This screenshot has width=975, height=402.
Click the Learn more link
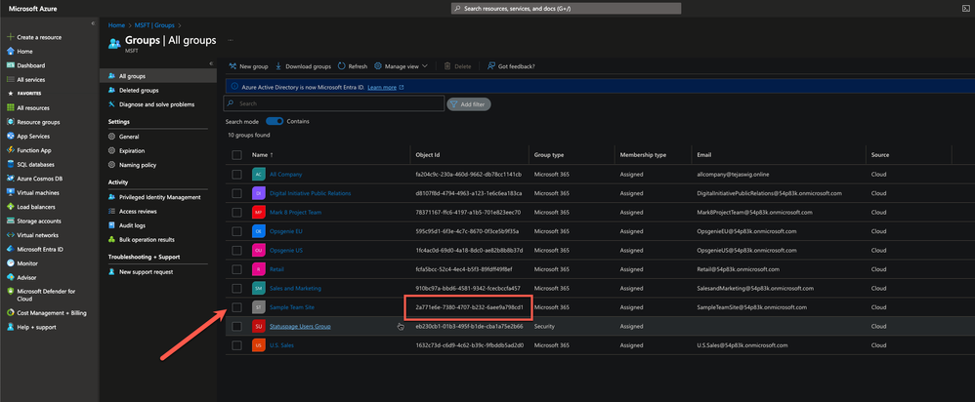[x=382, y=88]
